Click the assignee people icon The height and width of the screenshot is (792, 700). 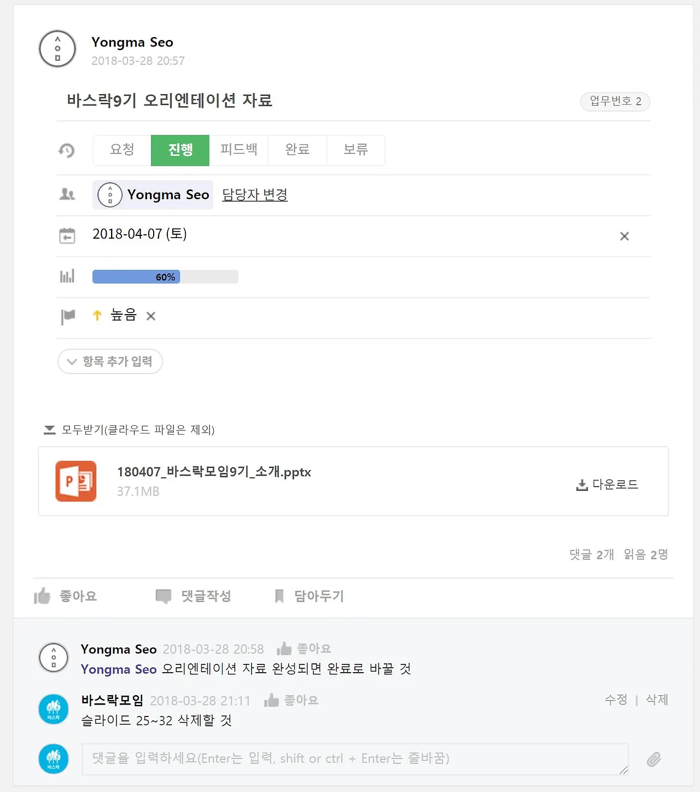pyautogui.click(x=67, y=194)
